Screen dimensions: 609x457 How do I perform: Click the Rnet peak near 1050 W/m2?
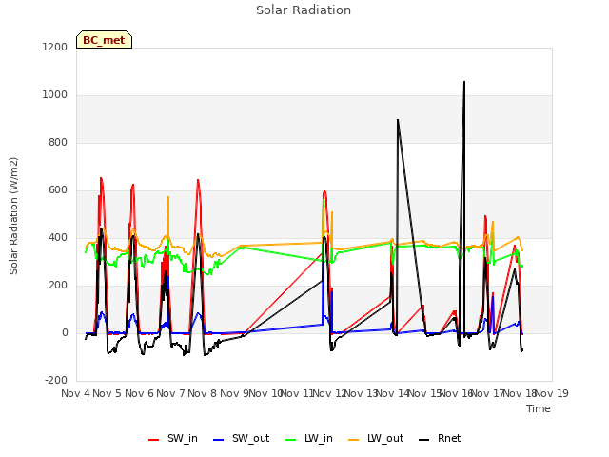coord(464,82)
